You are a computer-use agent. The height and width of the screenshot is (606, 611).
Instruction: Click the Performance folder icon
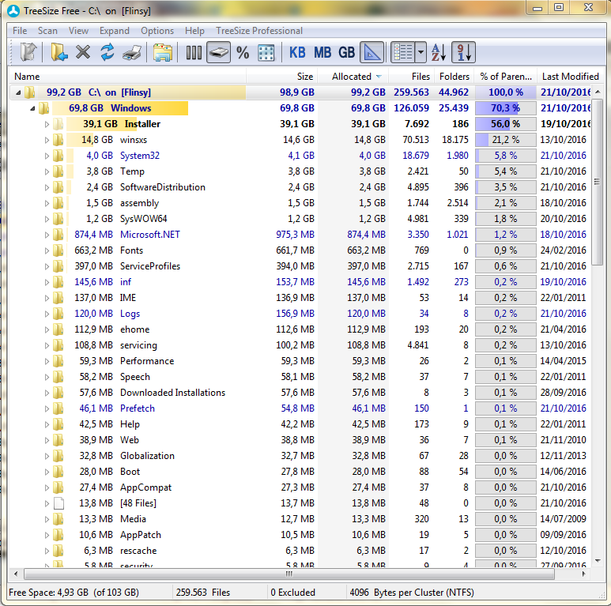point(58,361)
